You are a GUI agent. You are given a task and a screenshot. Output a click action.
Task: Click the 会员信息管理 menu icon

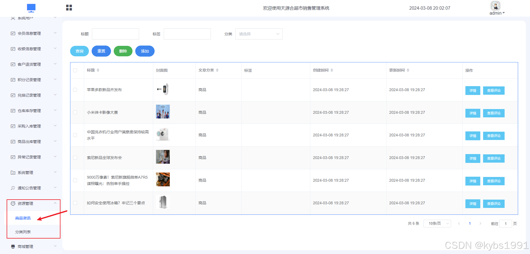click(x=13, y=33)
